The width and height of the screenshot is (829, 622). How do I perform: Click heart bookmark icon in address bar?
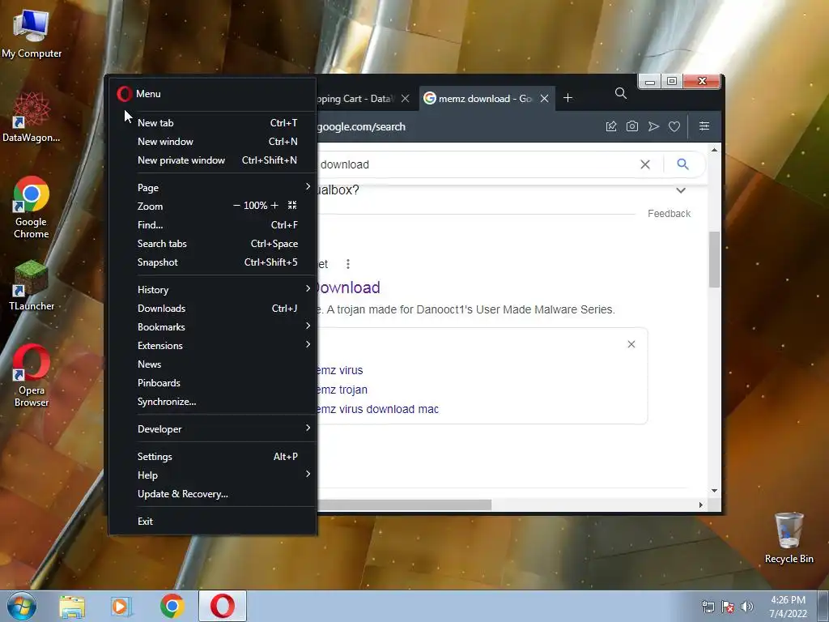coord(674,126)
